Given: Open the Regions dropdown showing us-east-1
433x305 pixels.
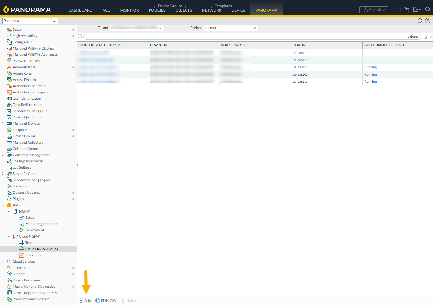Looking at the screenshot, I should 231,28.
